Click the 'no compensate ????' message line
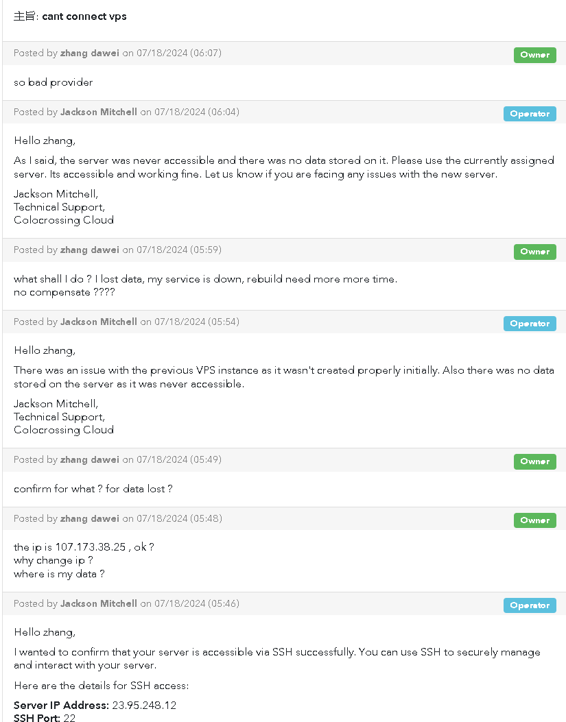 click(64, 292)
